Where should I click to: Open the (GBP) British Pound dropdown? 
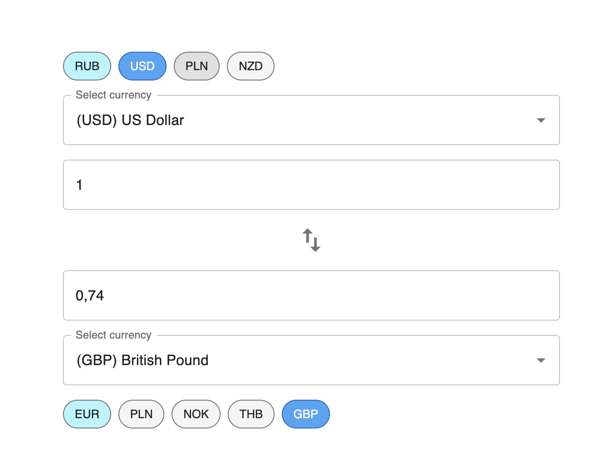(x=312, y=360)
